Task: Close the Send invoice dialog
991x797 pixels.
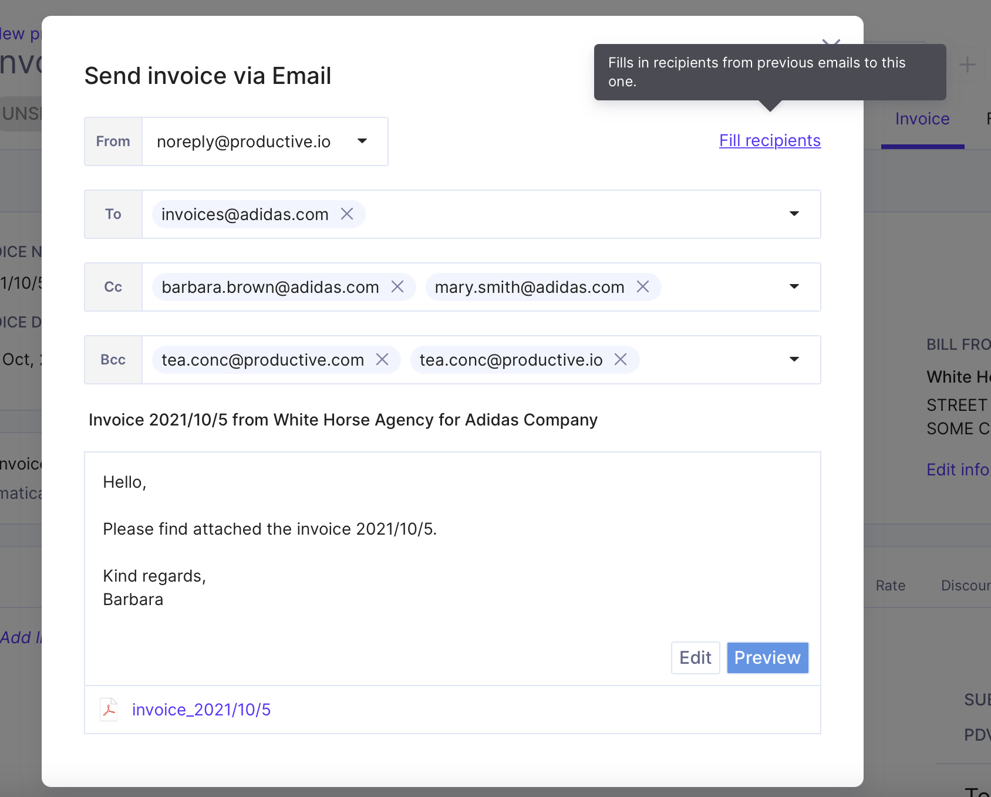Action: pyautogui.click(x=831, y=41)
